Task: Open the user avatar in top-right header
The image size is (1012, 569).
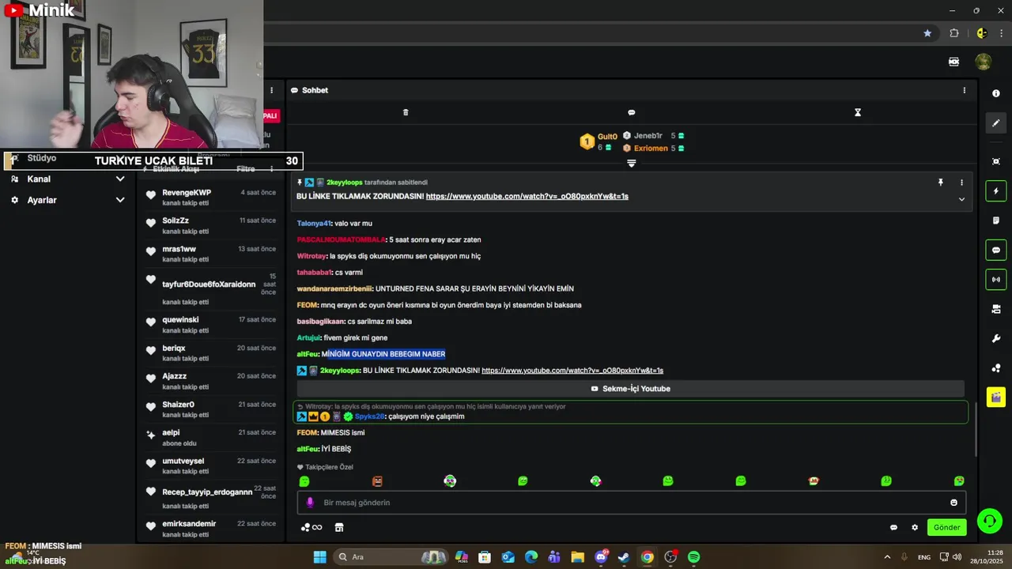Action: 984,62
